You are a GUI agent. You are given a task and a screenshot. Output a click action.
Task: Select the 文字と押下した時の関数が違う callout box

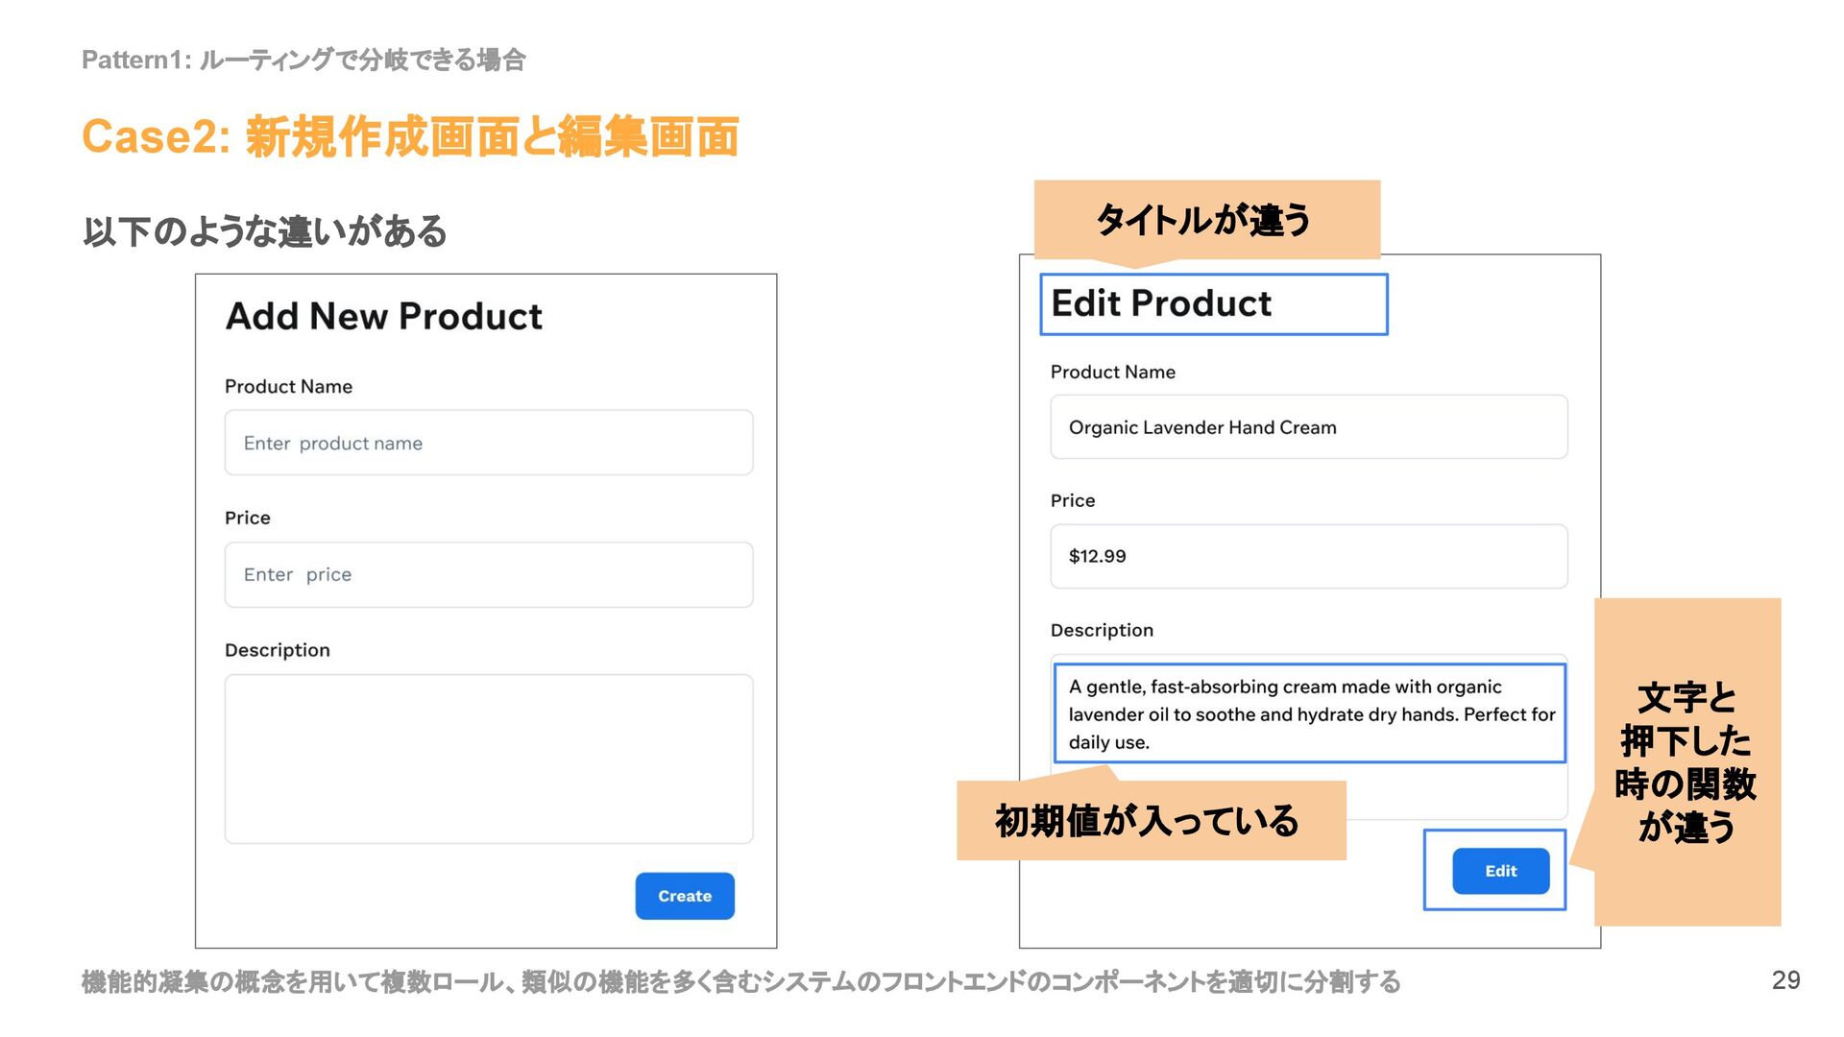[x=1686, y=761]
